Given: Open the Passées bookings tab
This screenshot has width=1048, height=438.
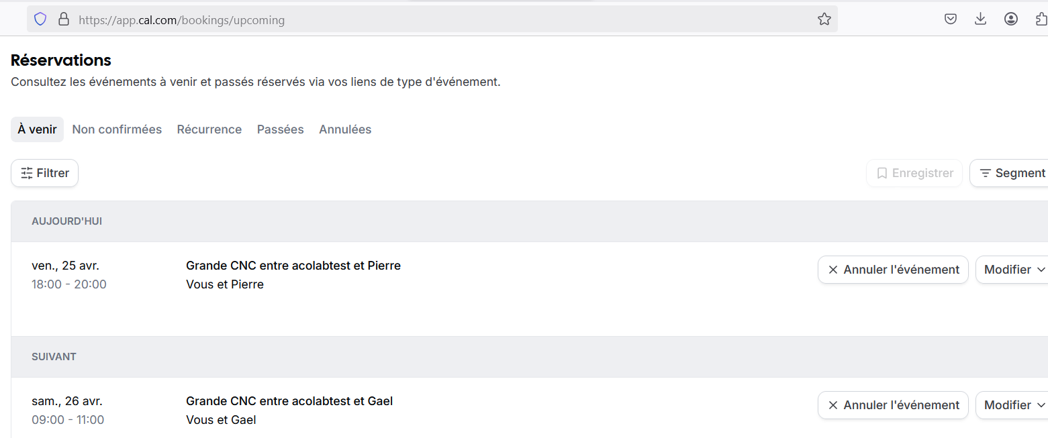Looking at the screenshot, I should coord(281,129).
